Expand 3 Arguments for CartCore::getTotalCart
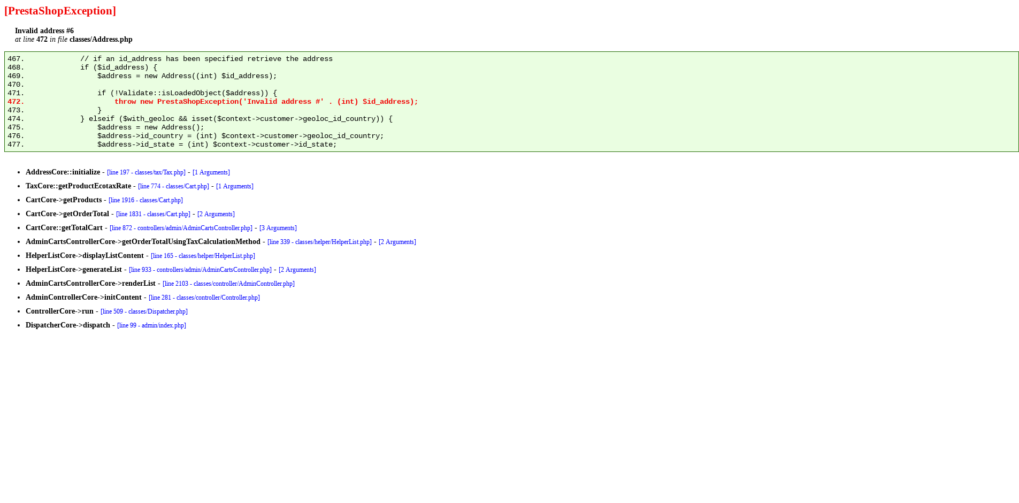Screen dimensions: 1019x503 (278, 228)
